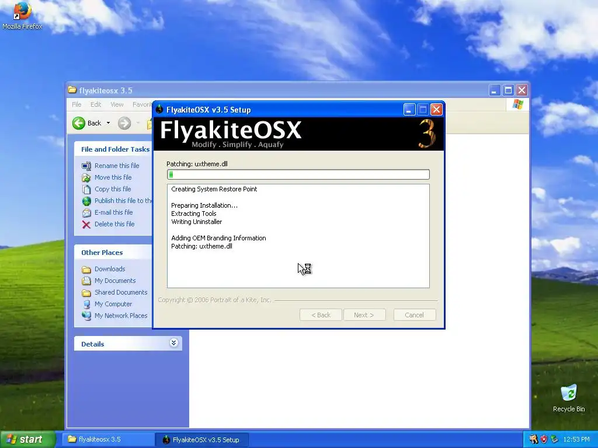Image resolution: width=598 pixels, height=448 pixels.
Task: Minimize the flyakiteosx 3.5 explorer window
Action: pos(494,90)
